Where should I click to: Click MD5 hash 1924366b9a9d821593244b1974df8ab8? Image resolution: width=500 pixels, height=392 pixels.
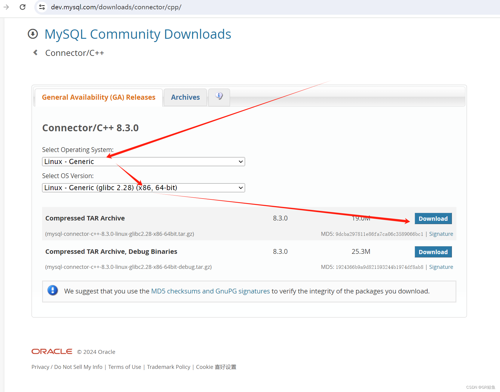click(379, 267)
